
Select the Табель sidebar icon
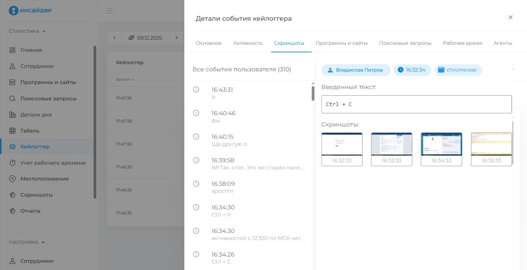pyautogui.click(x=13, y=131)
